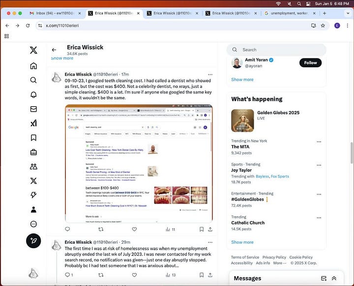Reply to the 17m teeth cleaning post
The image size is (354, 286).
click(x=67, y=229)
